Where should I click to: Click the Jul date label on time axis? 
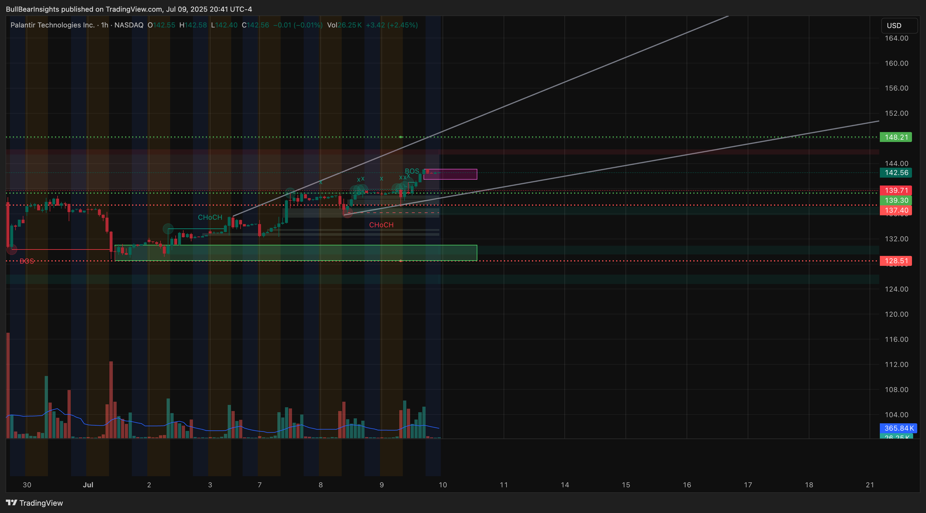[88, 485]
